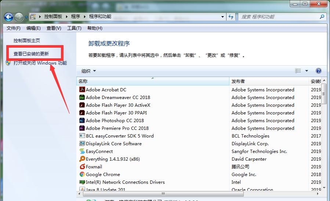Screen dimensions: 330x201
Task: Click the horizontal scrollbar right arrow
Action: [318, 194]
